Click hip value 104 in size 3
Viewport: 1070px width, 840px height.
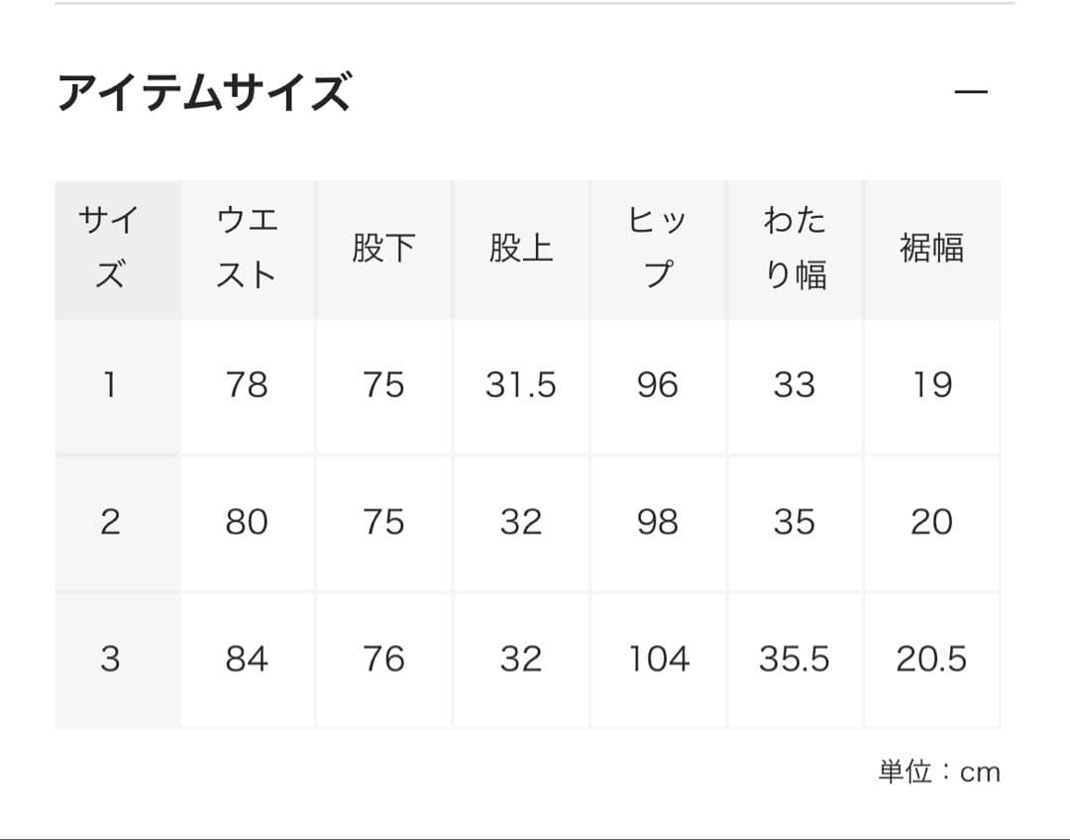(658, 659)
